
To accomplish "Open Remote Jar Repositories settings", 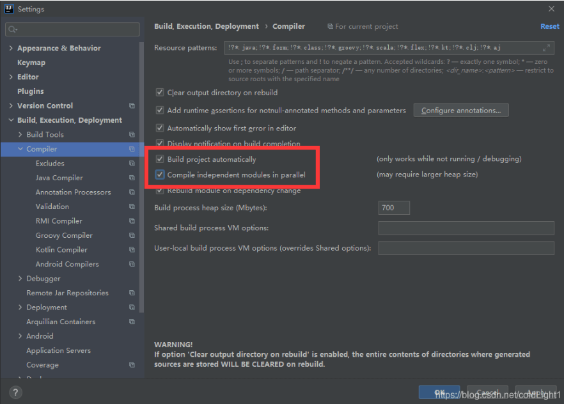I will click(67, 293).
